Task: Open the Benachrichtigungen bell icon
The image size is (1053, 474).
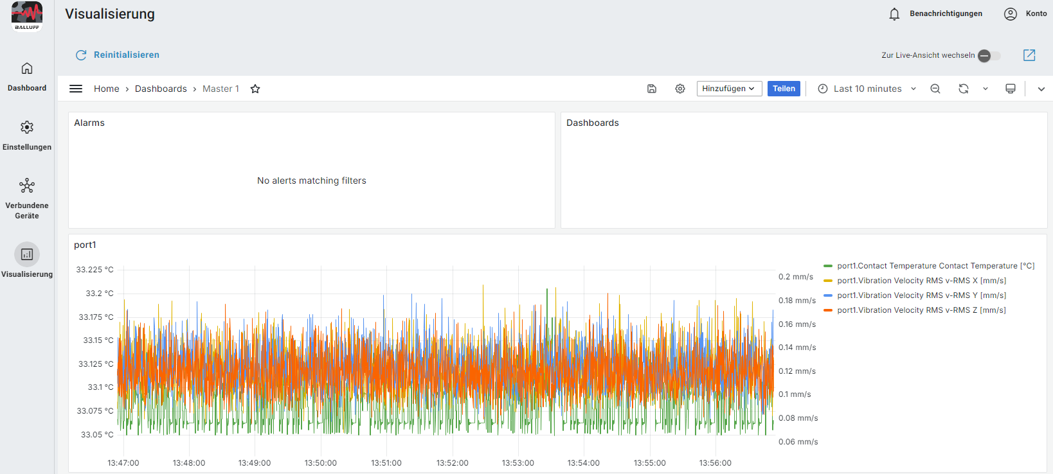Action: pos(894,14)
